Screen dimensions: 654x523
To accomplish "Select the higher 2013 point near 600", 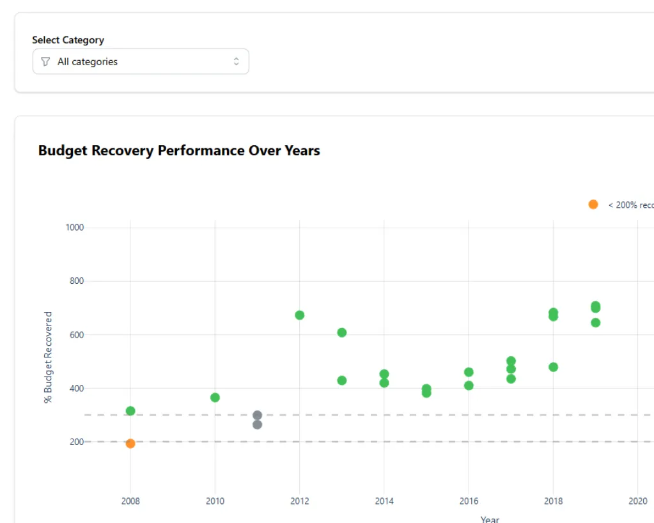I will [342, 332].
